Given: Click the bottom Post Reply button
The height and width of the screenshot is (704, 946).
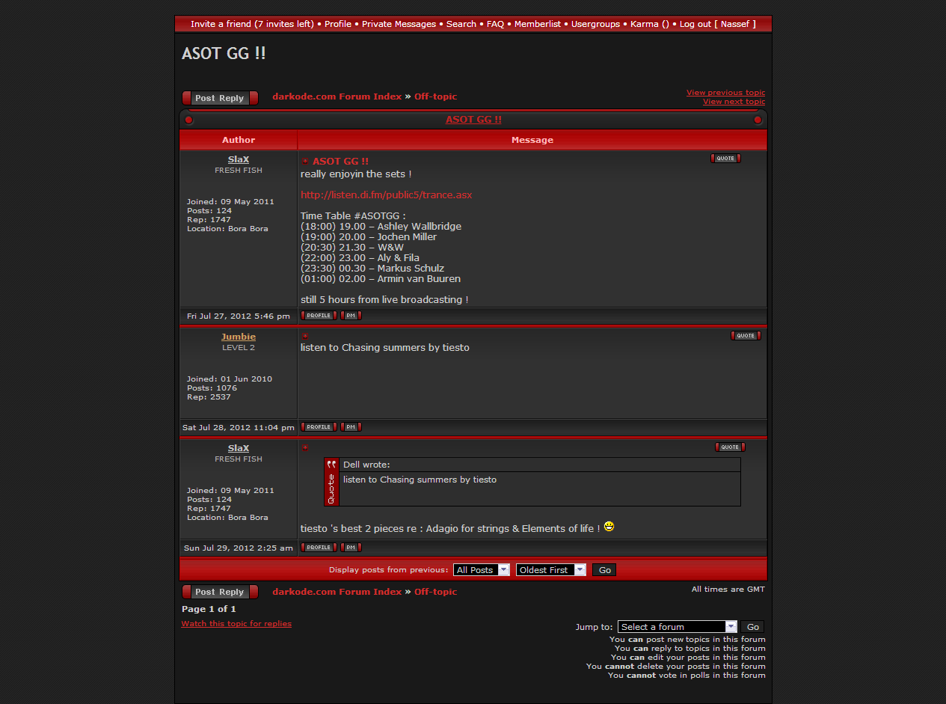Looking at the screenshot, I should 220,592.
